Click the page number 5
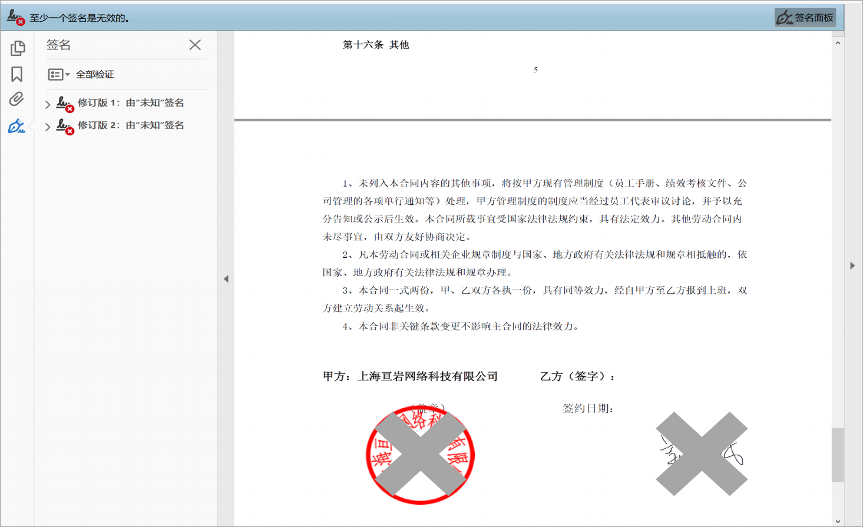This screenshot has width=863, height=527. point(535,69)
